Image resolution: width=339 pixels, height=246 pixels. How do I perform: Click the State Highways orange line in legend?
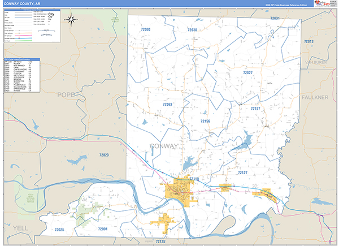[23, 33]
